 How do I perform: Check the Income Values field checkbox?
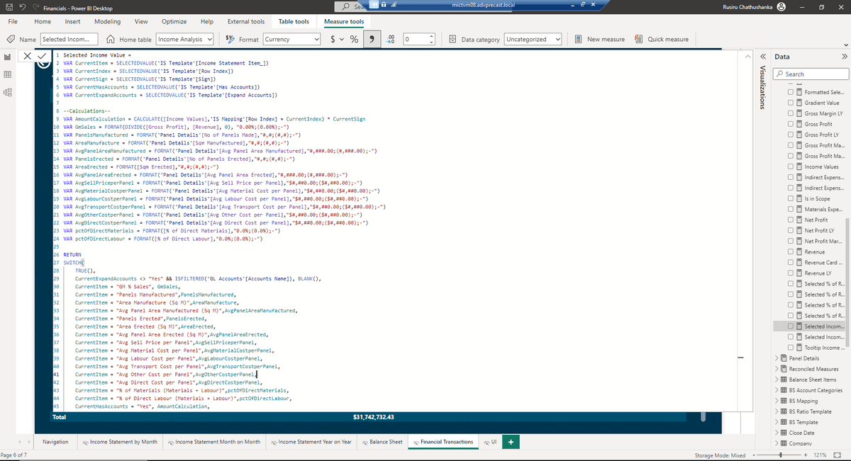tap(790, 167)
